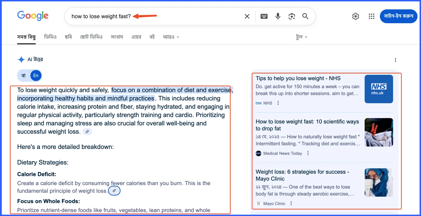421x216 pixels.
Task: Click the AI sparkle icon
Action: click(21, 59)
